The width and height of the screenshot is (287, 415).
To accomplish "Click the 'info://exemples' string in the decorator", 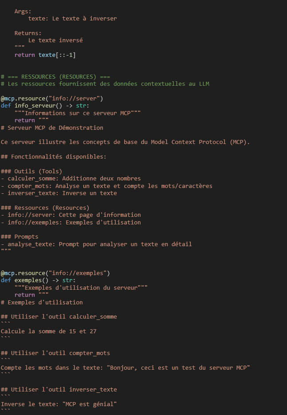I will point(80,273).
